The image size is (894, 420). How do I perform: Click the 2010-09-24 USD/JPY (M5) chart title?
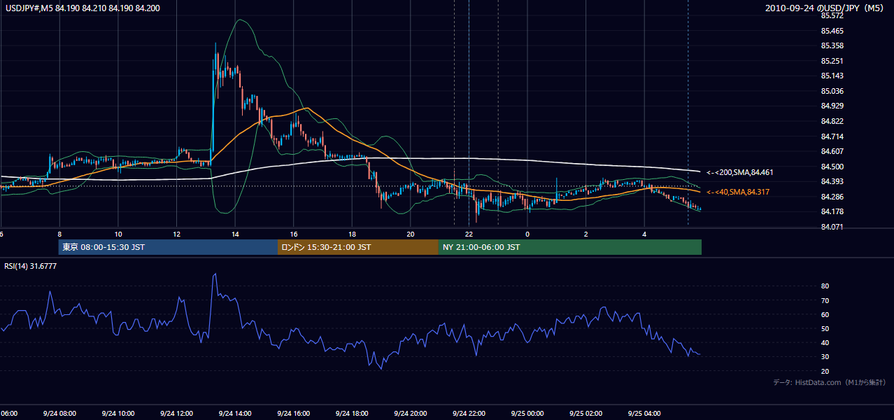(x=825, y=8)
